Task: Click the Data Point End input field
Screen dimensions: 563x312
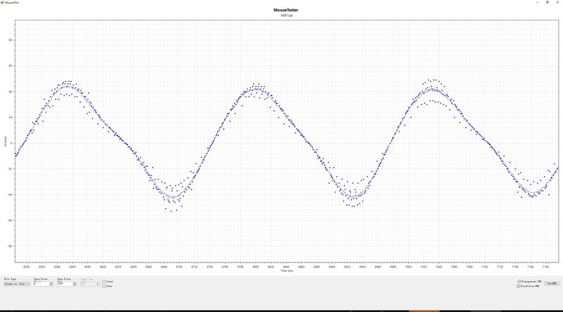Action: pyautogui.click(x=65, y=284)
